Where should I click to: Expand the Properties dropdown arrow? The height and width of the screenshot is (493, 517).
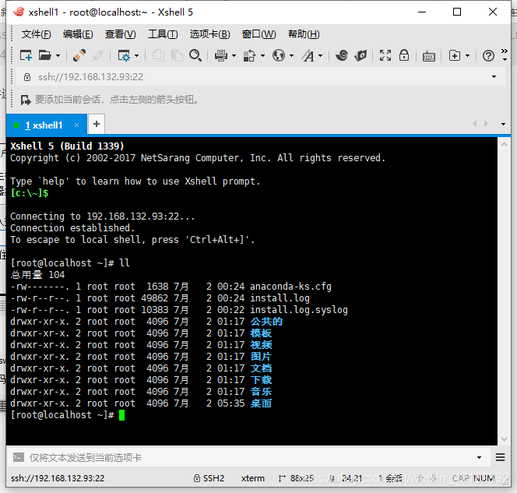point(136,56)
